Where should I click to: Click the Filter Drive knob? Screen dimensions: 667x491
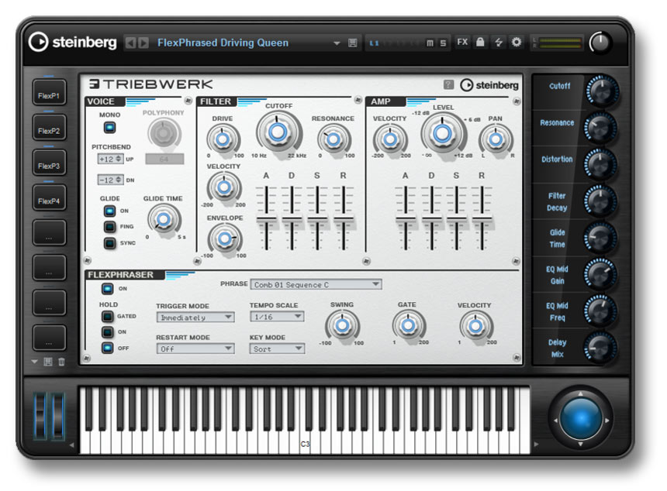click(x=223, y=139)
